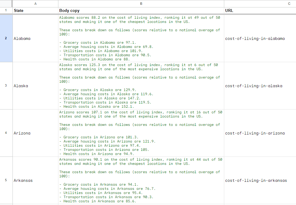Image resolution: width=296 pixels, height=205 pixels.
Task: Click the "URL" header cell
Action: (260, 11)
